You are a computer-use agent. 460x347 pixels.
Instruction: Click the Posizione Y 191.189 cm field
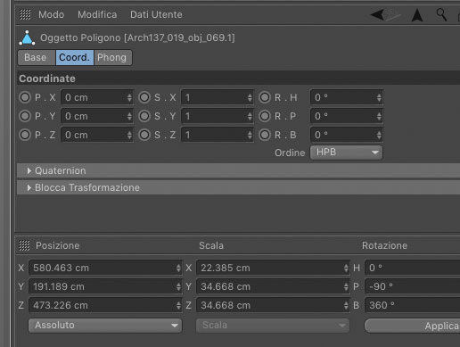105,286
